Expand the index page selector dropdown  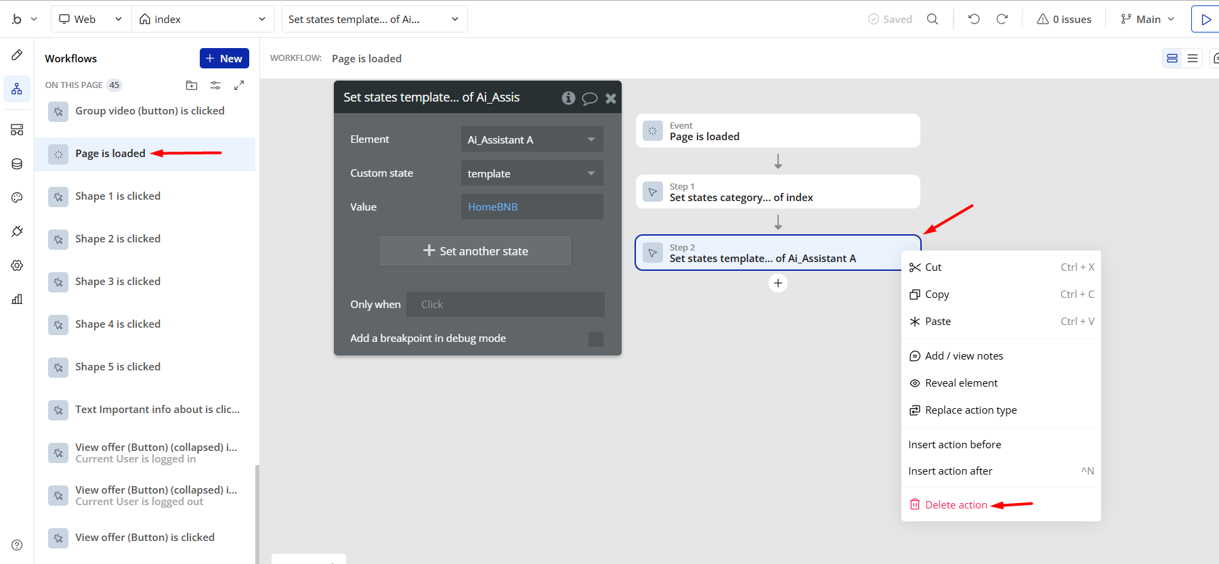point(202,19)
